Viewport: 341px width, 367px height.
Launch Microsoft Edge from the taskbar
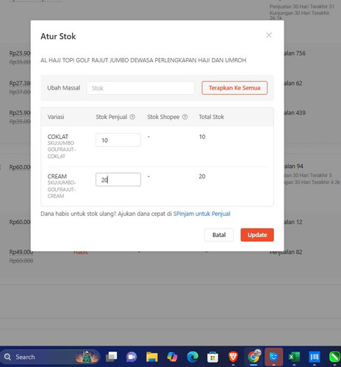pos(193,357)
